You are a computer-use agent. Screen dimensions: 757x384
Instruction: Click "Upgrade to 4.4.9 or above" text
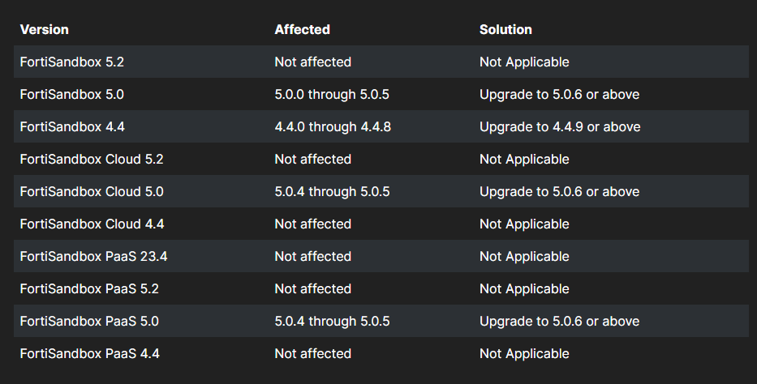[560, 126]
